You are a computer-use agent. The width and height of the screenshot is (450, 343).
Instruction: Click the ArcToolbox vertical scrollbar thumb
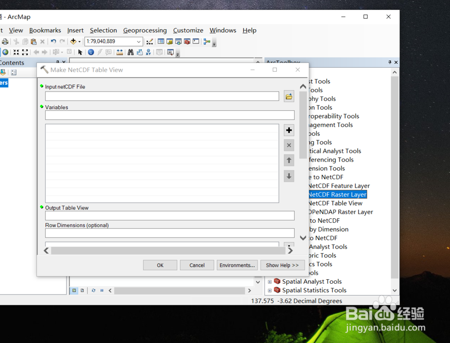[x=395, y=177]
